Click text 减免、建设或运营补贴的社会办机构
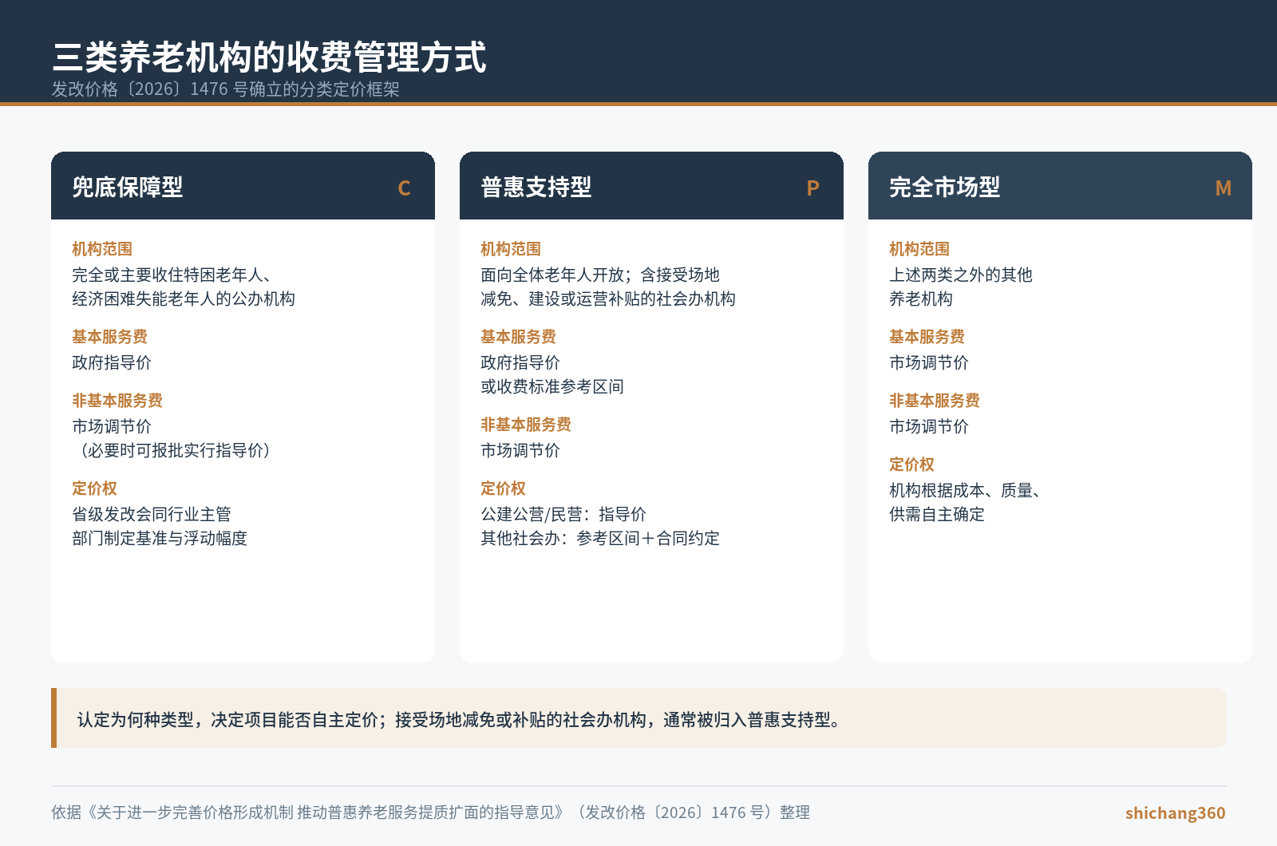Image resolution: width=1277 pixels, height=846 pixels. tap(608, 298)
